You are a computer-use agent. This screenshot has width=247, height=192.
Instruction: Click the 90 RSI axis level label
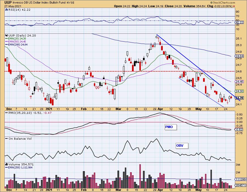(238, 12)
